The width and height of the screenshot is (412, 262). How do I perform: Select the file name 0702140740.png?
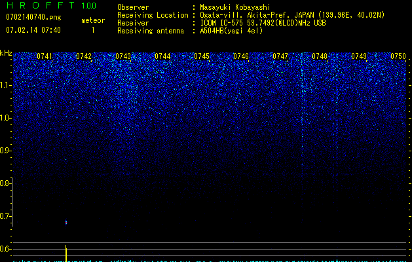tap(33, 17)
